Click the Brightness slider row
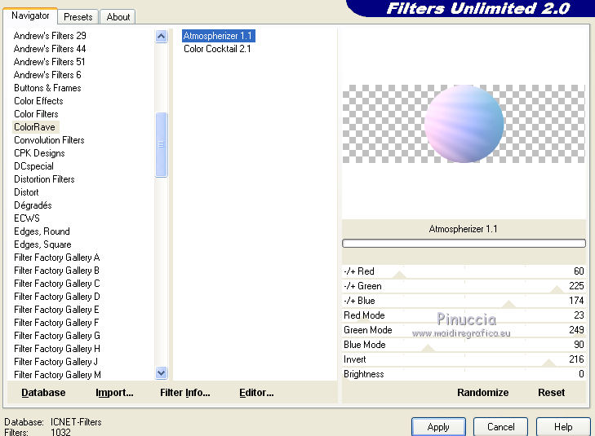 point(464,374)
